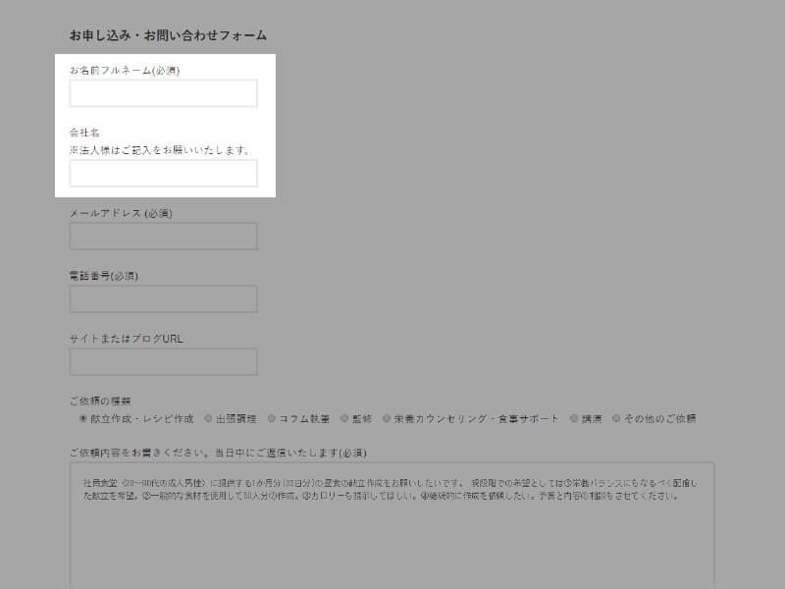
Task: Click the 電話番号(必須) label
Action: (x=104, y=276)
